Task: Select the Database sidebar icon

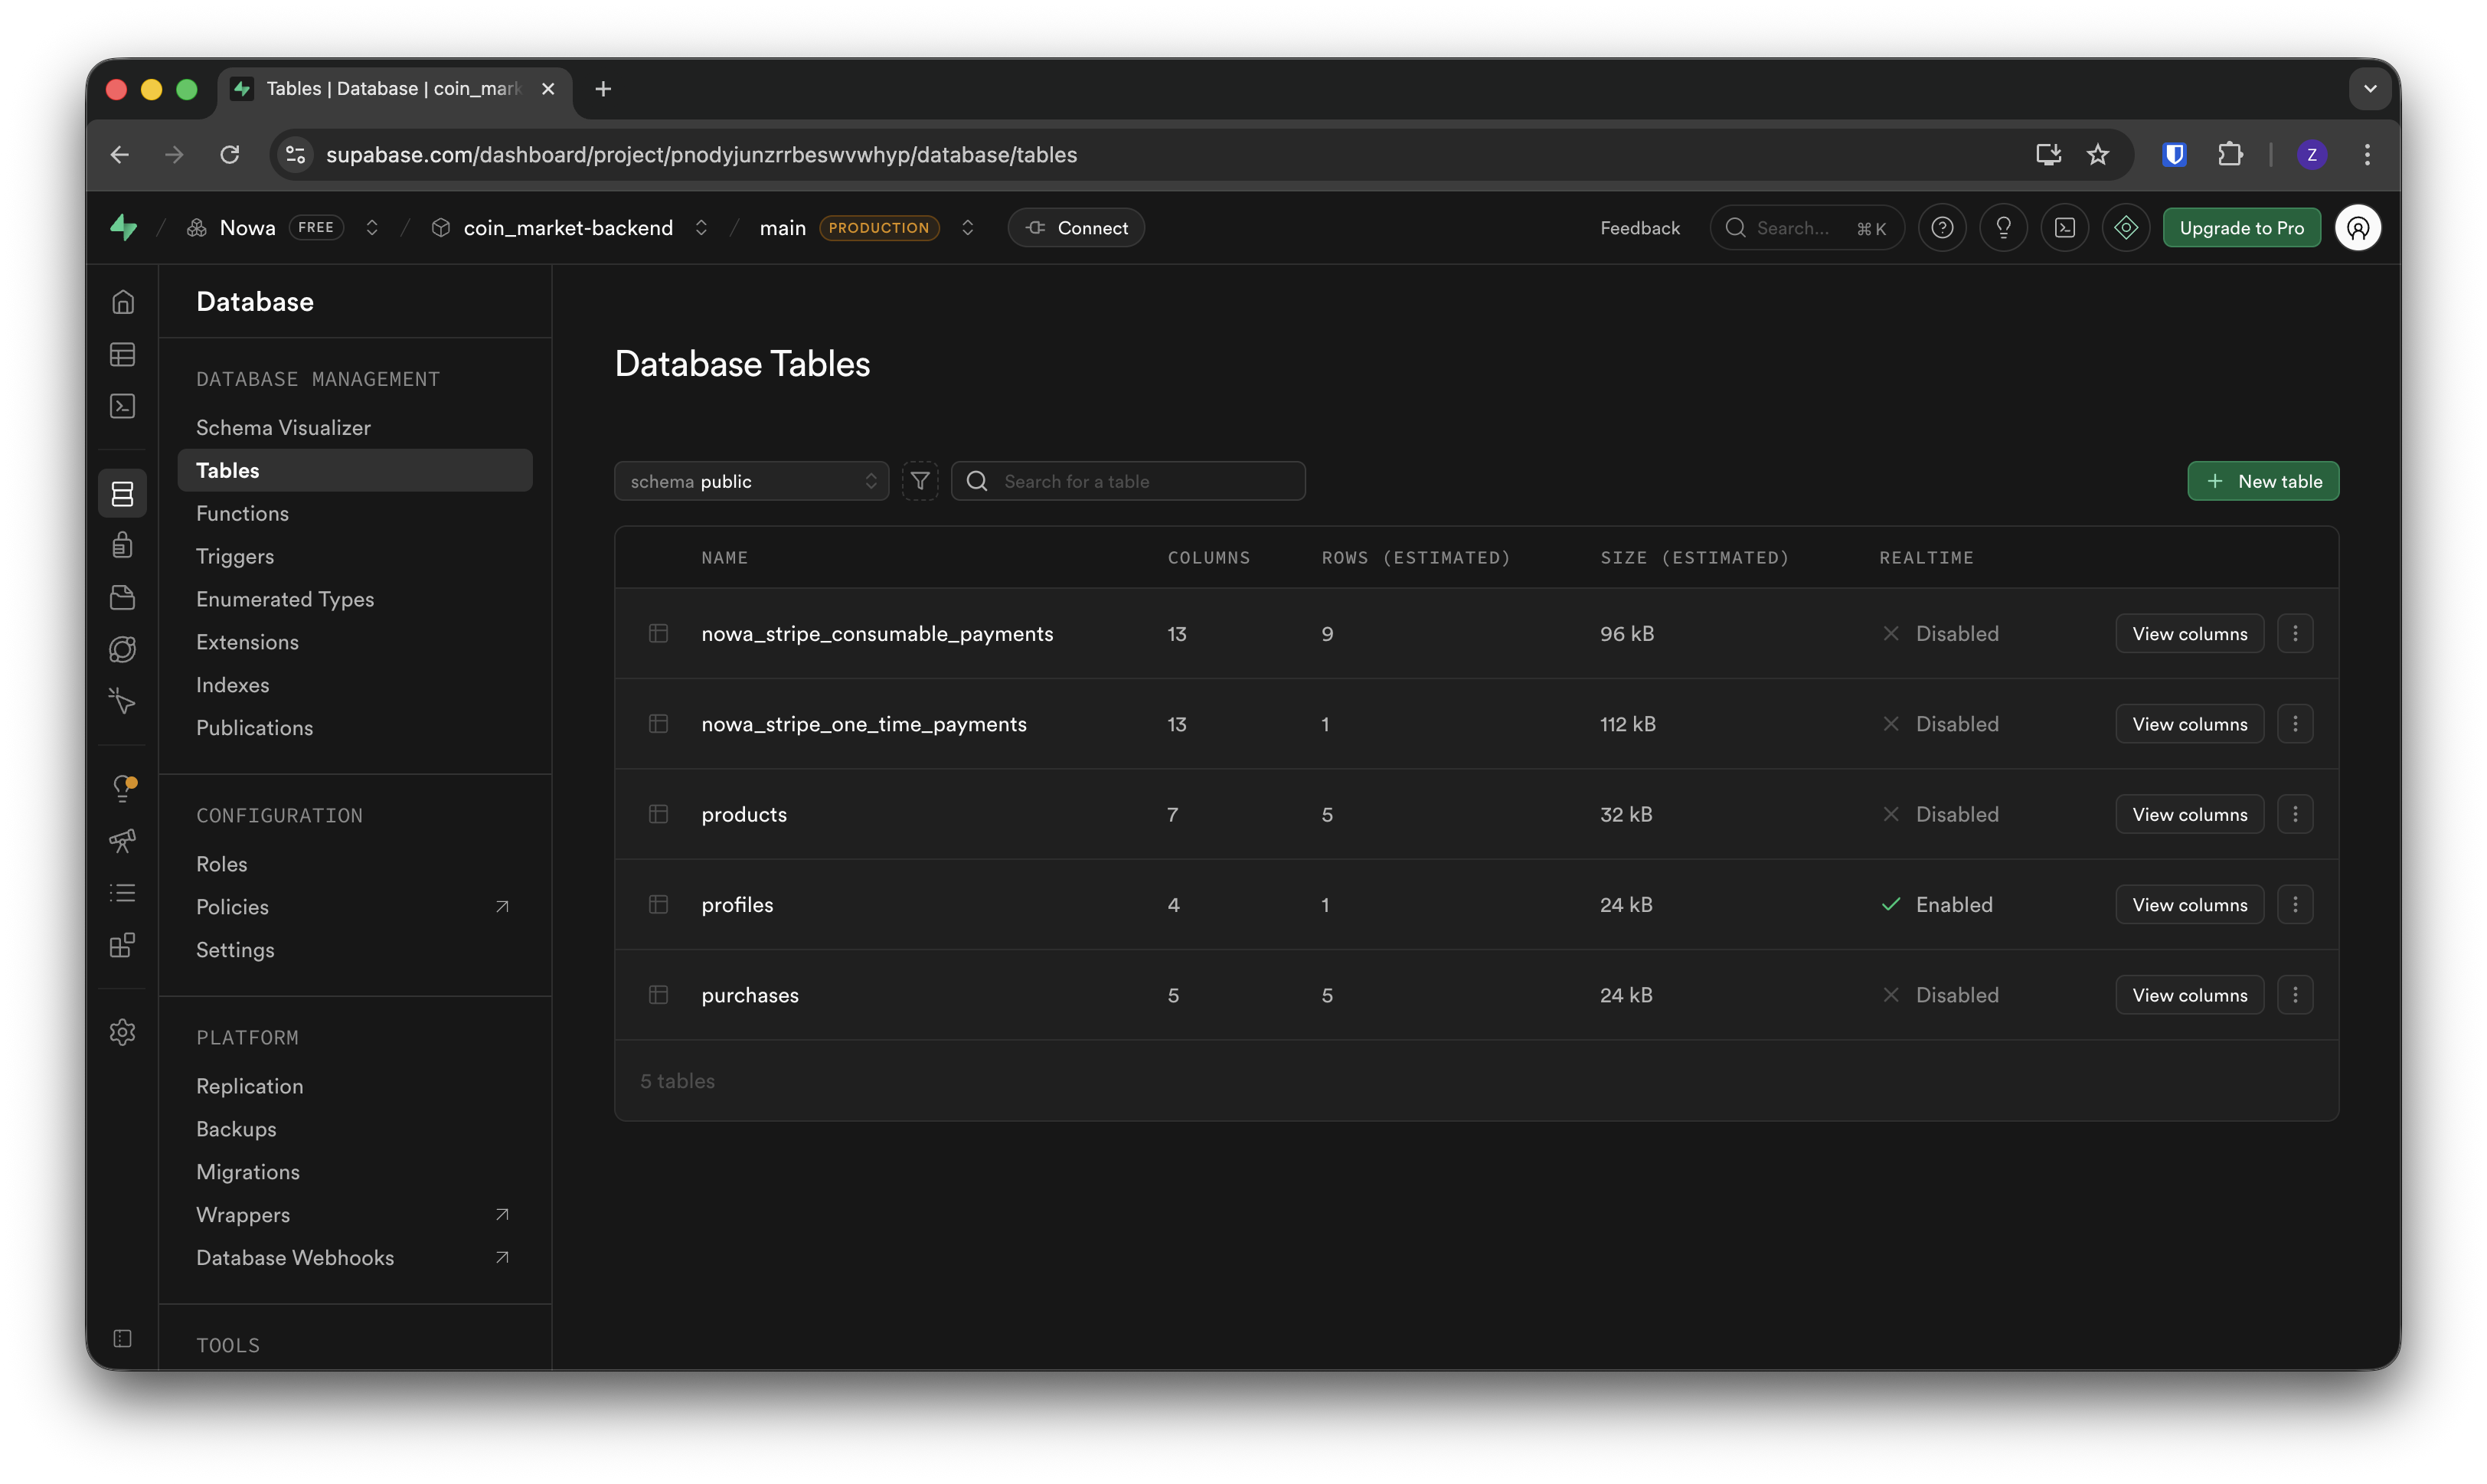Action: point(122,493)
